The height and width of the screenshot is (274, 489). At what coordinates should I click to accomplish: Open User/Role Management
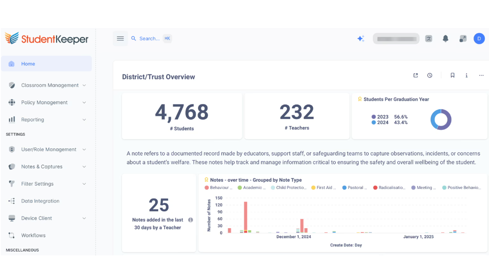pos(46,149)
